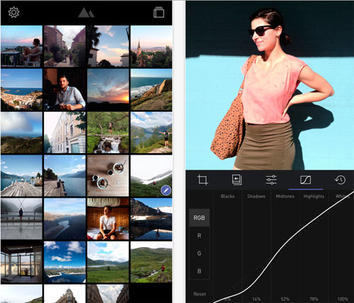
Task: Open thumbnail of breakfast bowls on wooden table
Action: (108, 176)
